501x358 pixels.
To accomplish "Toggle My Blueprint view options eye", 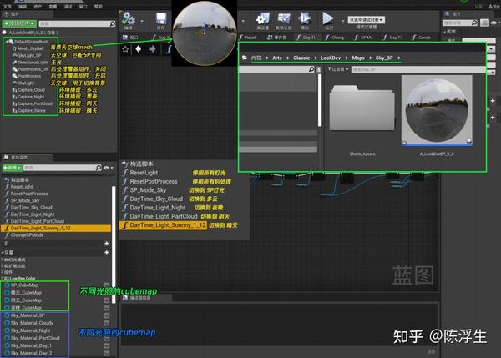I will click(x=107, y=168).
